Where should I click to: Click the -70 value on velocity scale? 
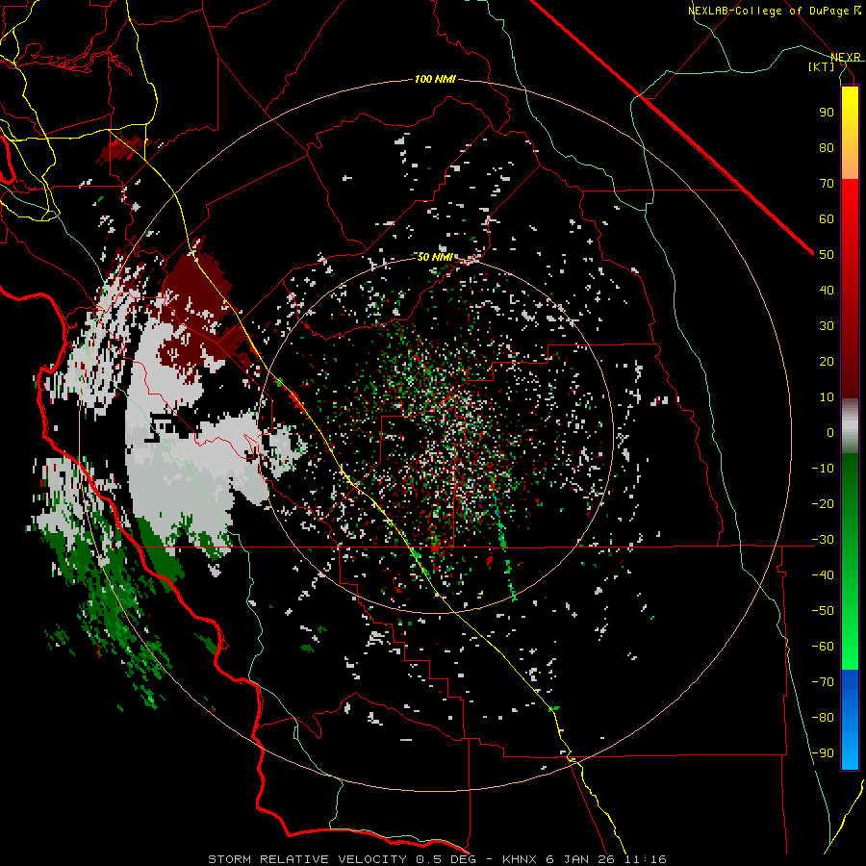823,681
